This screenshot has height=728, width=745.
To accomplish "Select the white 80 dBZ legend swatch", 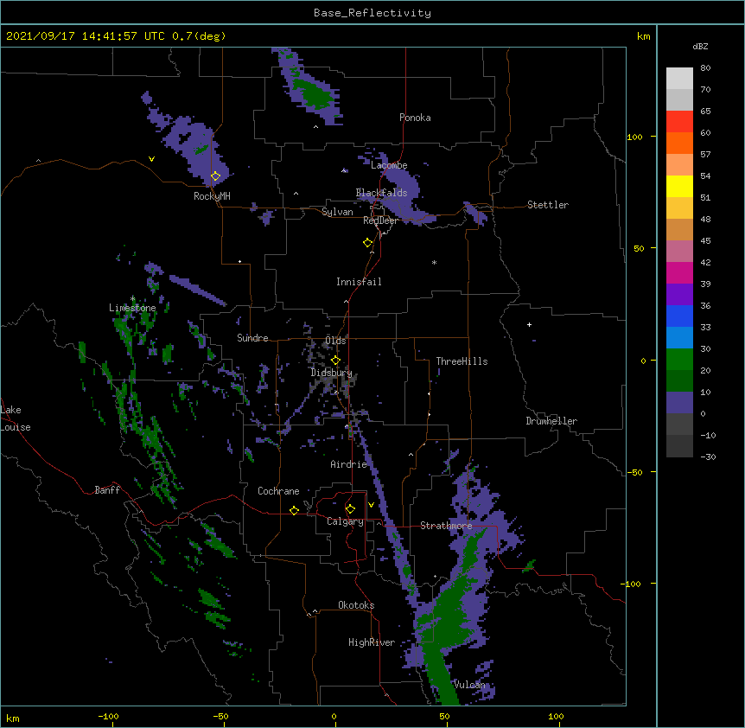I will pyautogui.click(x=679, y=79).
